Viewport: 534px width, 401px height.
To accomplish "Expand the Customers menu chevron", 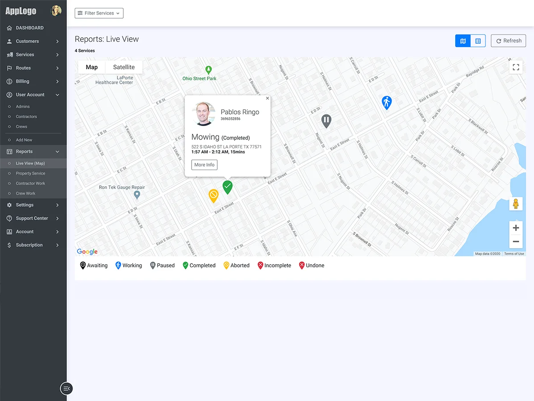I will (x=57, y=41).
